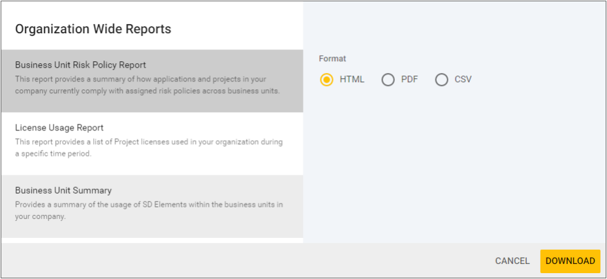Choose the PDF format radio button
Image resolution: width=607 pixels, height=279 pixels.
(x=388, y=80)
